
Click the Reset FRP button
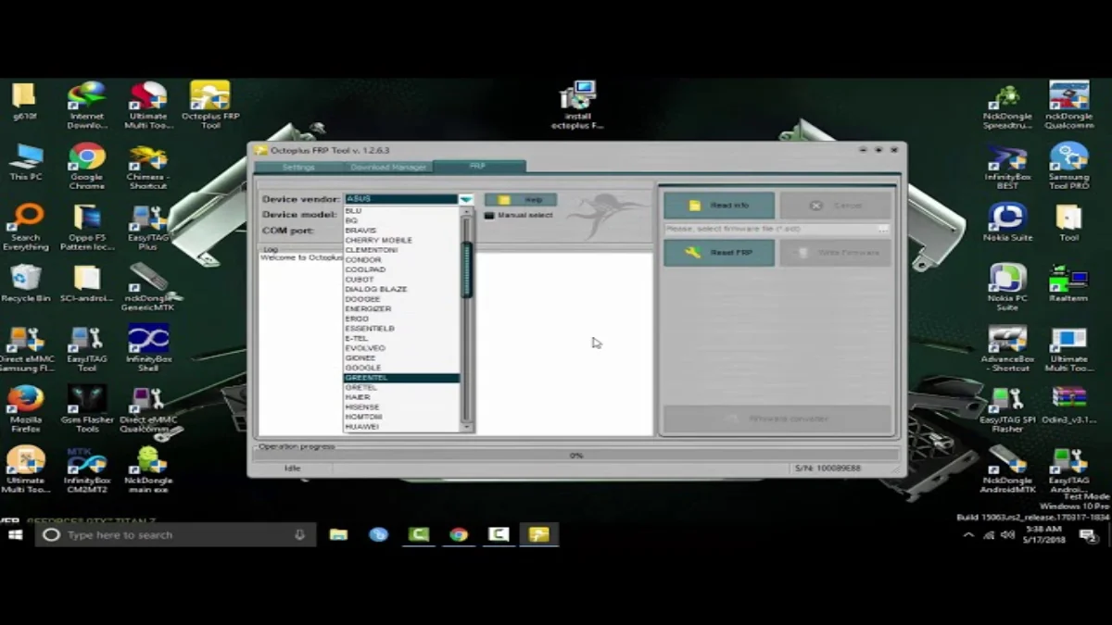[x=719, y=253]
